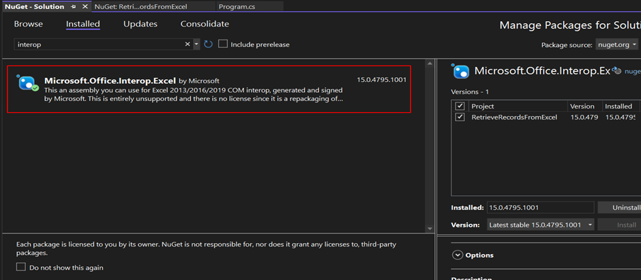Screen dimensions: 641x280
Task: Click the Microsoft.Office.Interop.Excel package icon in list
Action: (x=27, y=83)
